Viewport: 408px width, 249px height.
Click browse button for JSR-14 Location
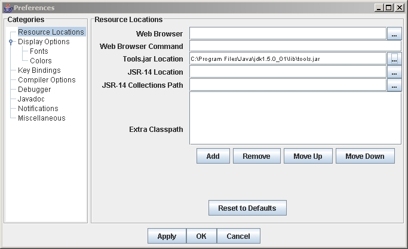click(x=394, y=72)
